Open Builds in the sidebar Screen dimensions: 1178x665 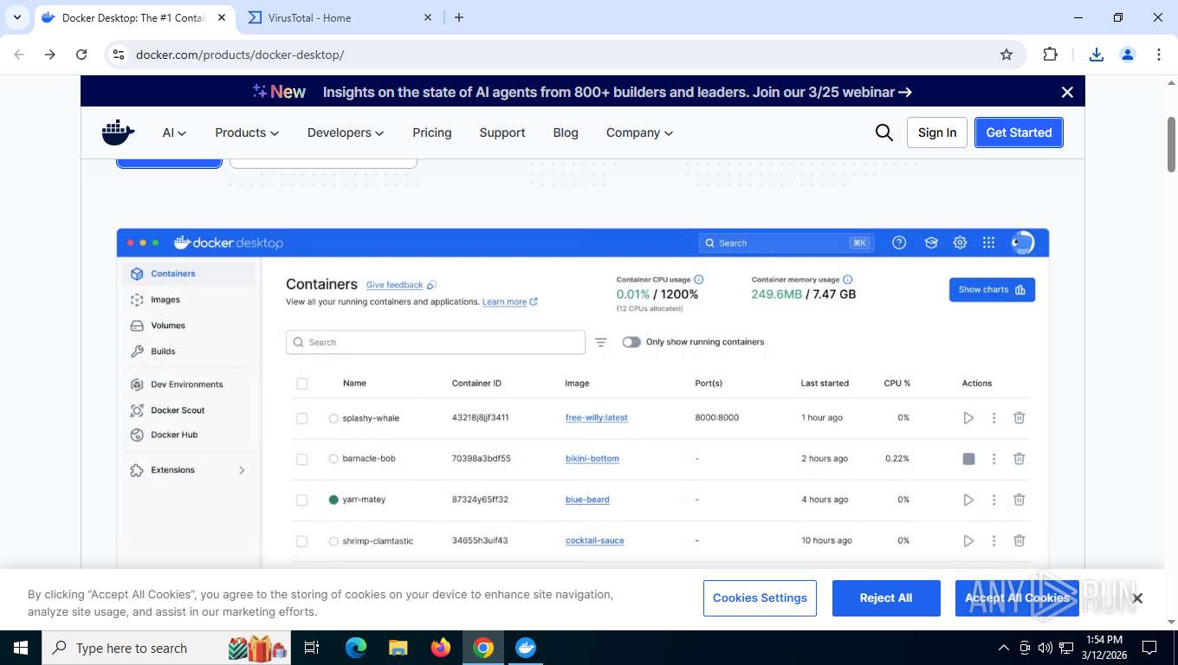coord(162,352)
